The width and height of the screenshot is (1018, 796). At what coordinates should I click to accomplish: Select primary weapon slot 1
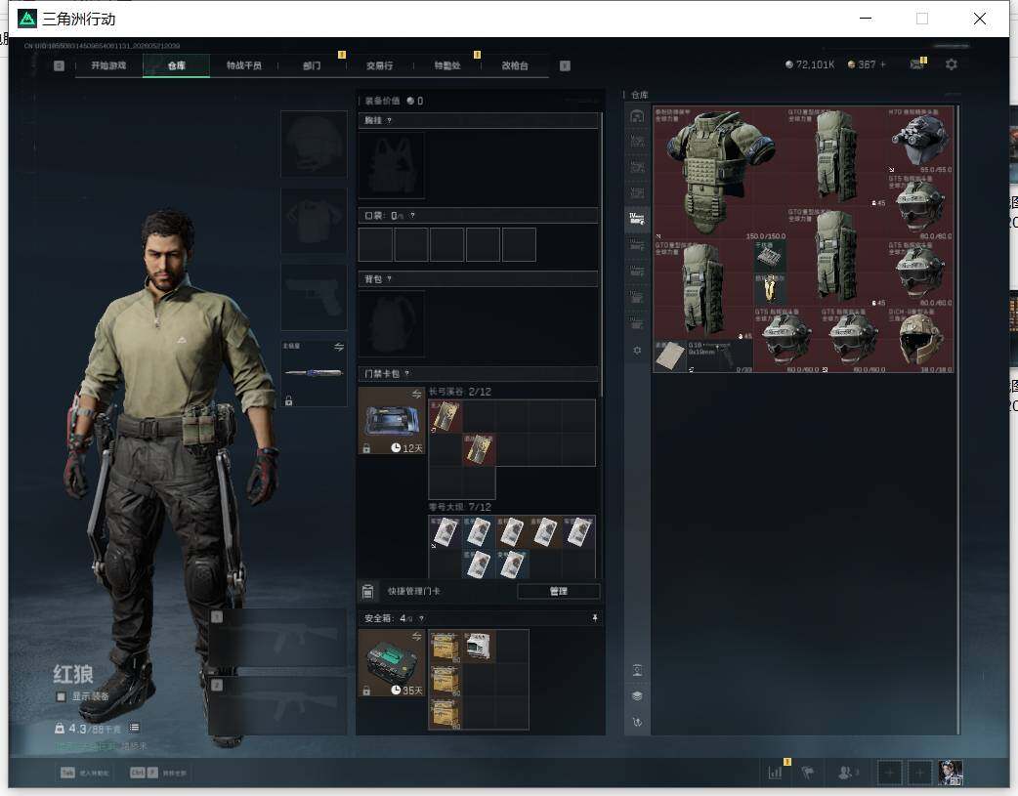point(277,638)
